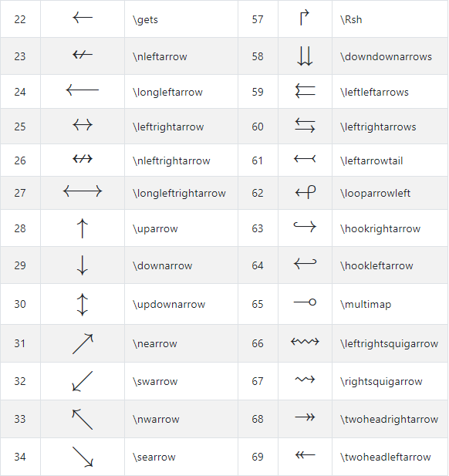449x476 pixels.
Task: Select the \looparrowleft loop arrow symbol
Action: coord(305,192)
